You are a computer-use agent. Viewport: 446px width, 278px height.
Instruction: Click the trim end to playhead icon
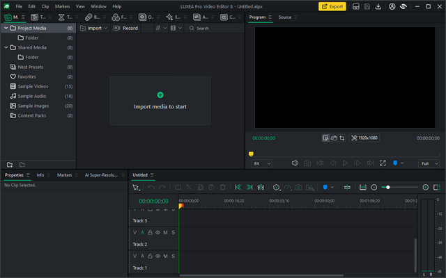pos(249,187)
